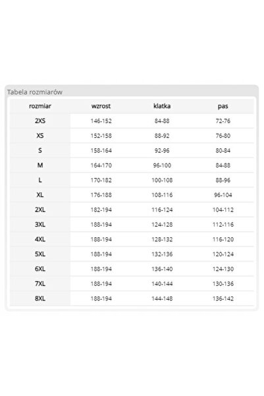This screenshot has height=396, width=264.
Task: Select the 'klatka' column header
Action: coord(162,106)
